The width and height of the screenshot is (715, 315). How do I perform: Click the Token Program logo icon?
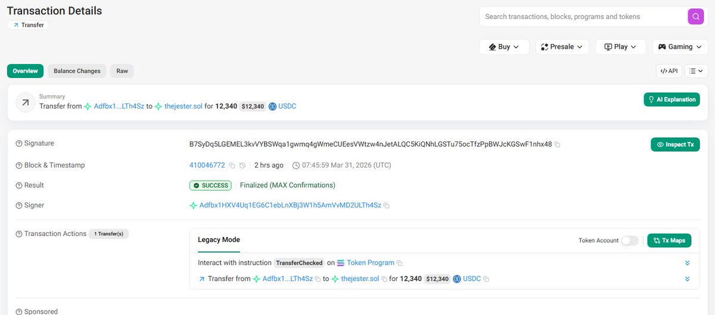(341, 263)
